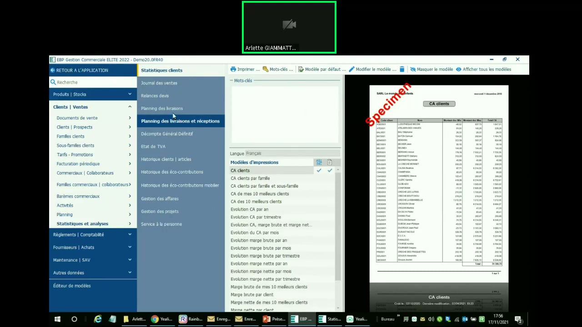
Task: Open Etat de TVA entry
Action: point(153,147)
